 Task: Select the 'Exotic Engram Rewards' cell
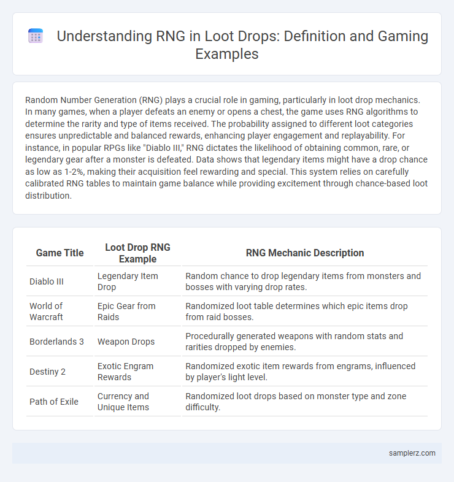137,372
